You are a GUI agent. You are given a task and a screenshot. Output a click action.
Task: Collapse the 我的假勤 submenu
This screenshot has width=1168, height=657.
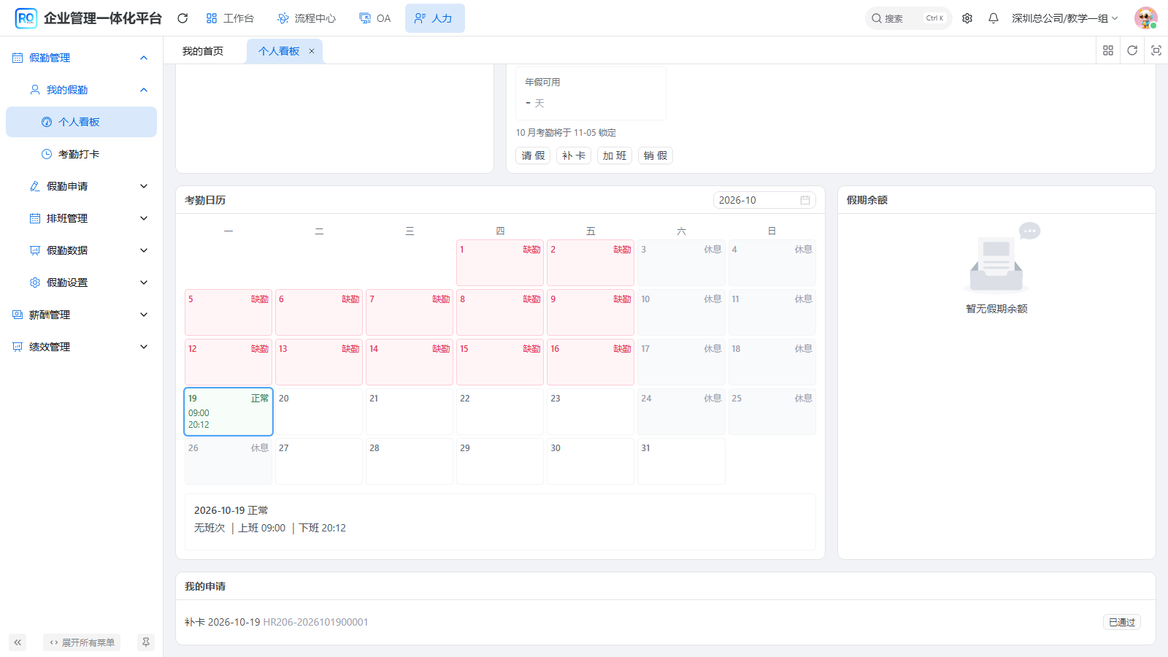[81, 90]
